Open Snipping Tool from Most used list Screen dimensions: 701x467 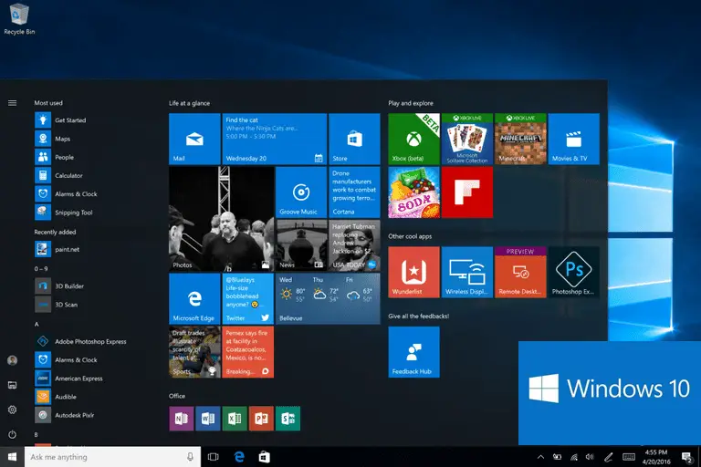[73, 213]
